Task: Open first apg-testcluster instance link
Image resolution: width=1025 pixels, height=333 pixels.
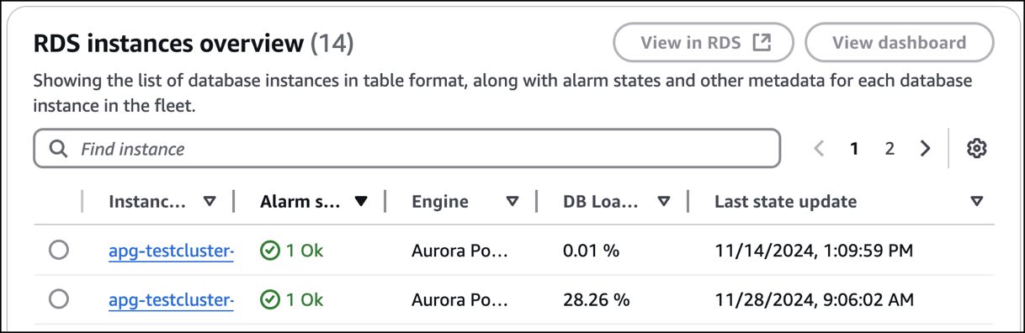Action: point(171,251)
